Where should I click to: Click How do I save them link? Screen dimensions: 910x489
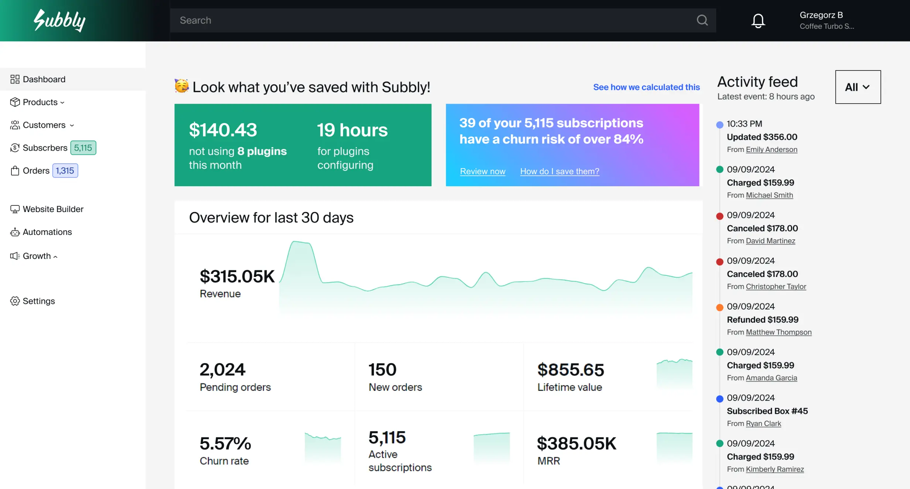[560, 171]
